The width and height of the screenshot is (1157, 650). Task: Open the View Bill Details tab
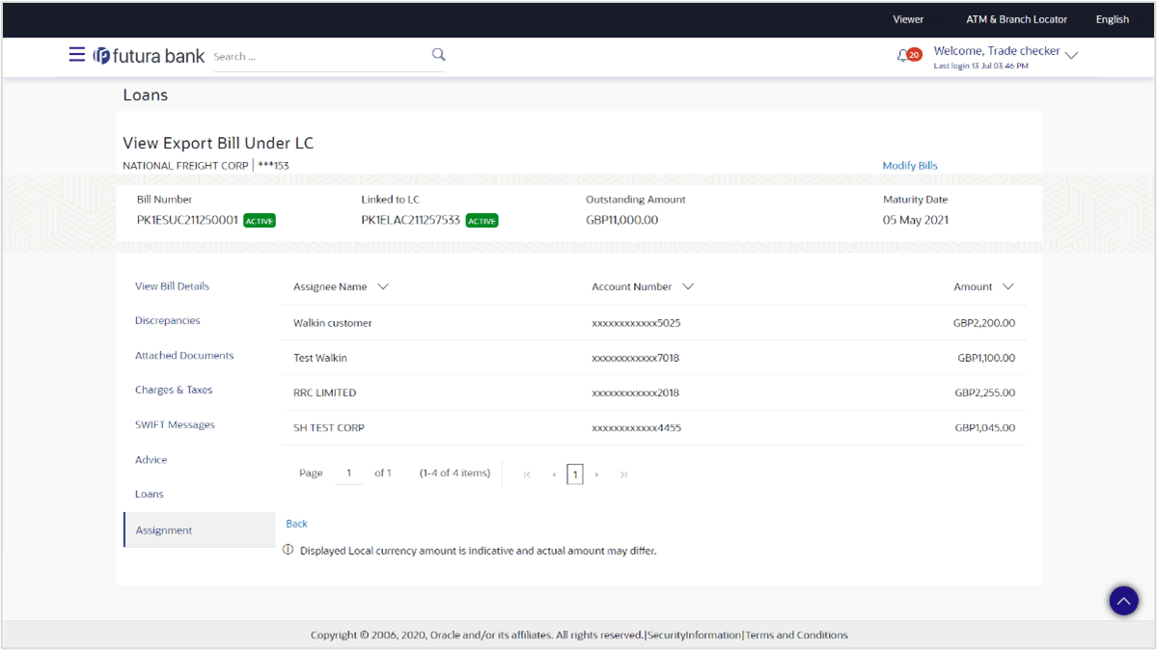172,286
